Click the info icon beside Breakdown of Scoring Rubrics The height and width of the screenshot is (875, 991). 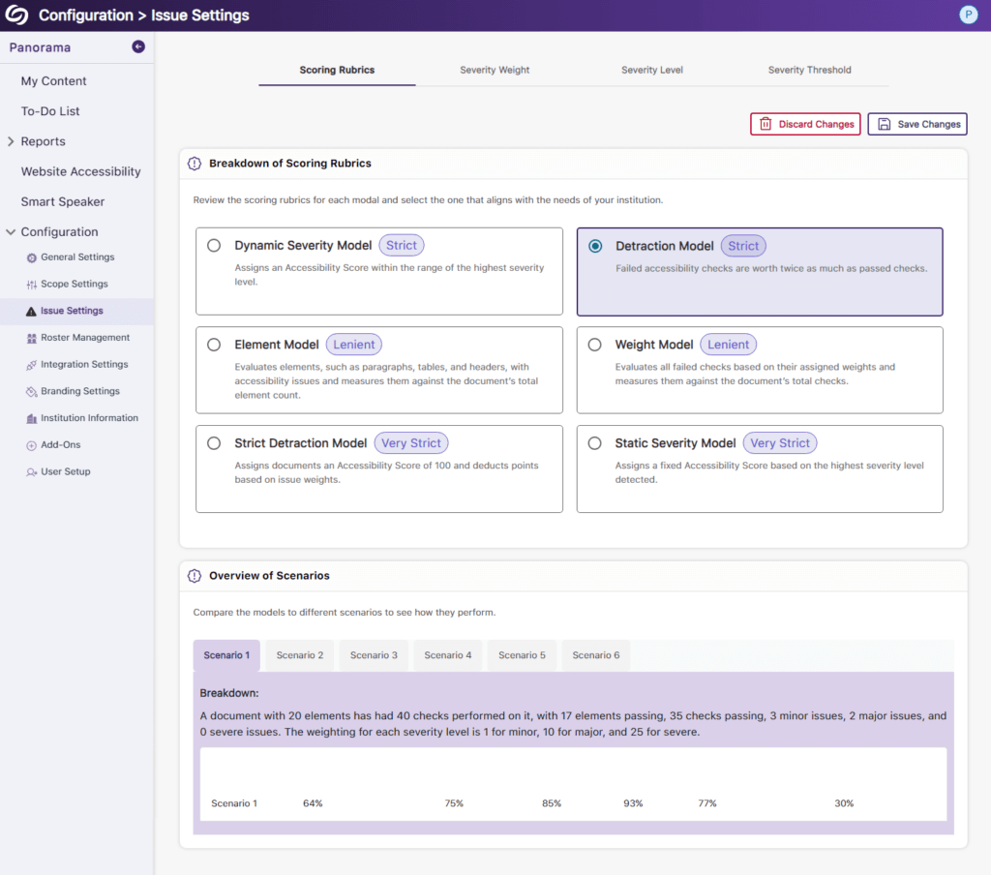coord(195,163)
